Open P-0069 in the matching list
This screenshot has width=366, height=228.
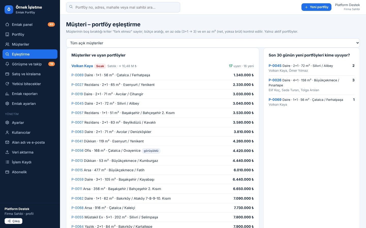click(x=78, y=75)
